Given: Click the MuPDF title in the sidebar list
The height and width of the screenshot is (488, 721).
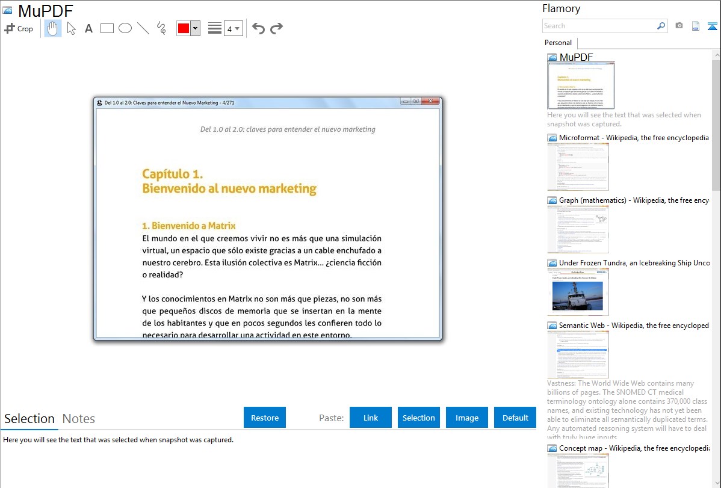Looking at the screenshot, I should (x=576, y=57).
